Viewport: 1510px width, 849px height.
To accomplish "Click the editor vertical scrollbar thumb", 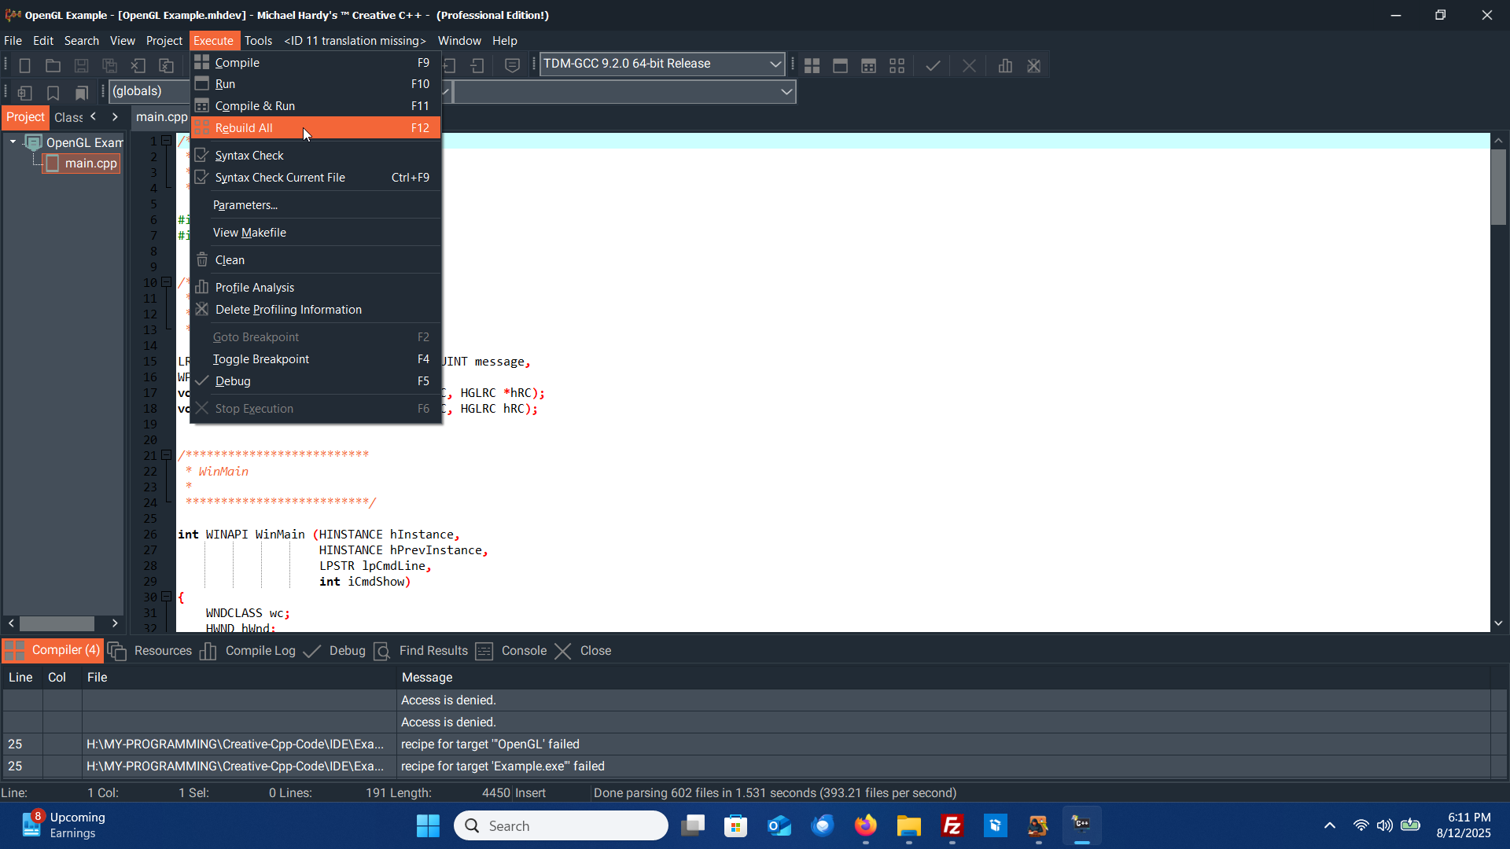I will tap(1498, 187).
